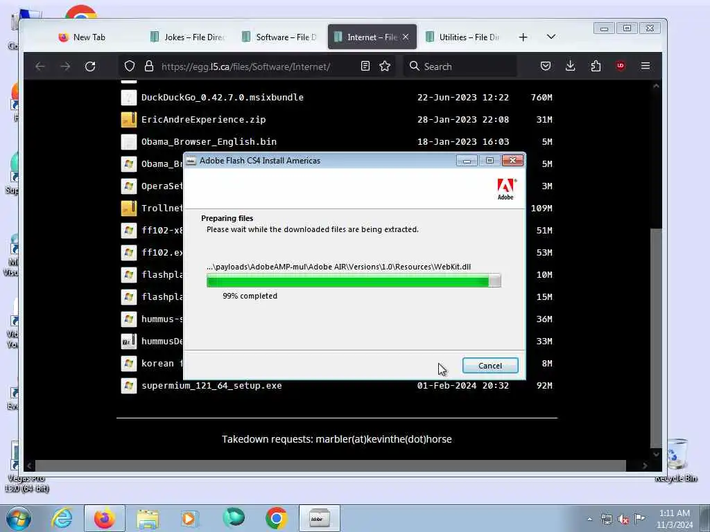Click the Trollnet zip folder icon
The width and height of the screenshot is (710, 532).
click(128, 208)
